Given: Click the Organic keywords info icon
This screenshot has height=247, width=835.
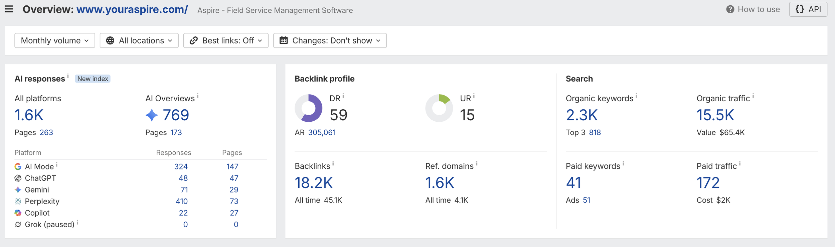Looking at the screenshot, I should point(637,96).
